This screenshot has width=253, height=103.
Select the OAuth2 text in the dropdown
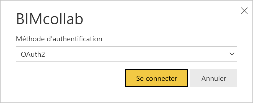point(33,54)
